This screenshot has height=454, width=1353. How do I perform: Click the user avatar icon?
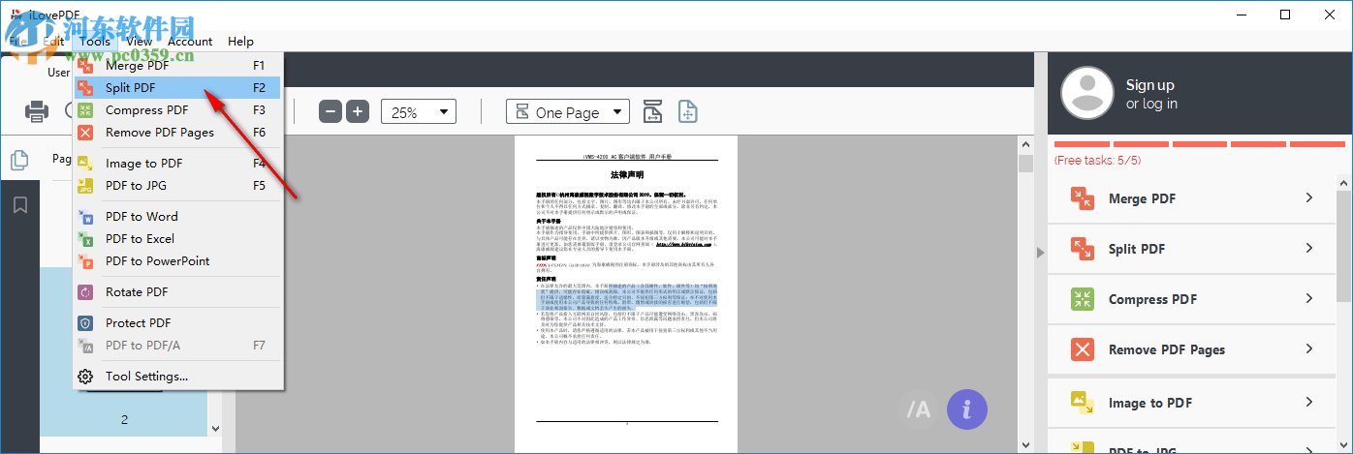[1086, 93]
